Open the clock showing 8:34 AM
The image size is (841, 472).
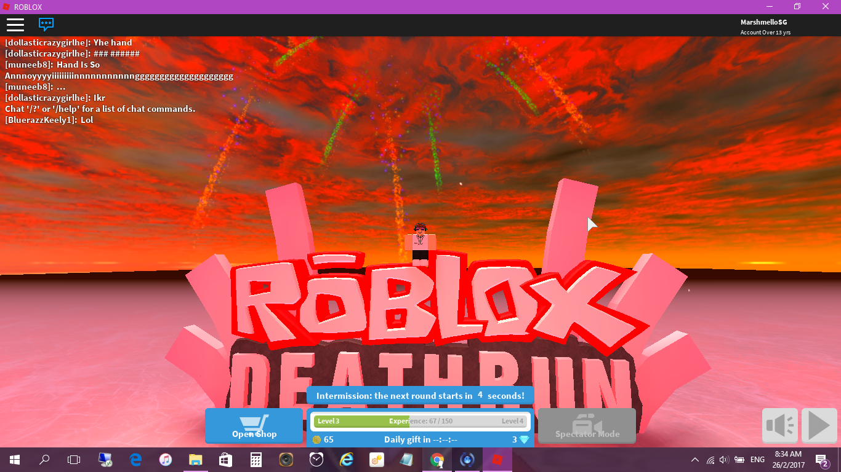pyautogui.click(x=787, y=459)
